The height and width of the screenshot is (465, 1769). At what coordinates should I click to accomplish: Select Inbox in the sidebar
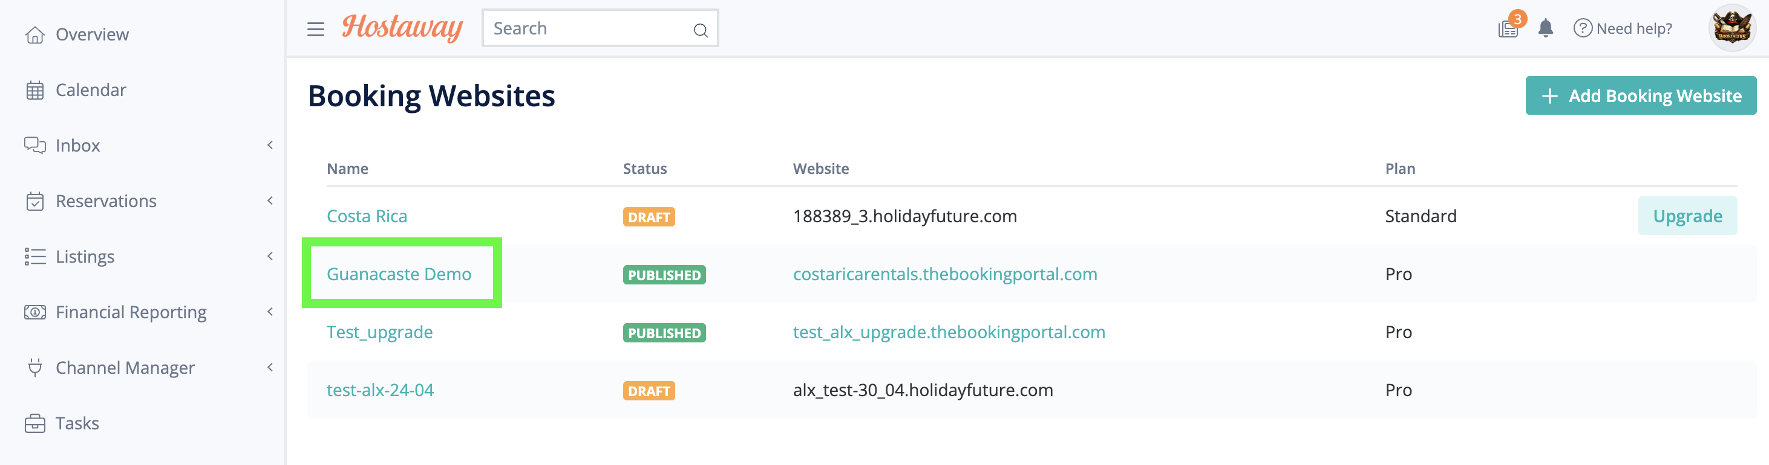click(x=77, y=146)
